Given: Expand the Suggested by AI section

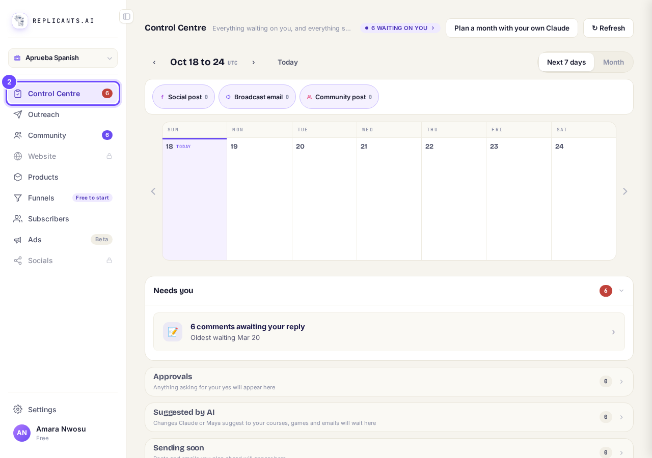Looking at the screenshot, I should click(x=389, y=417).
